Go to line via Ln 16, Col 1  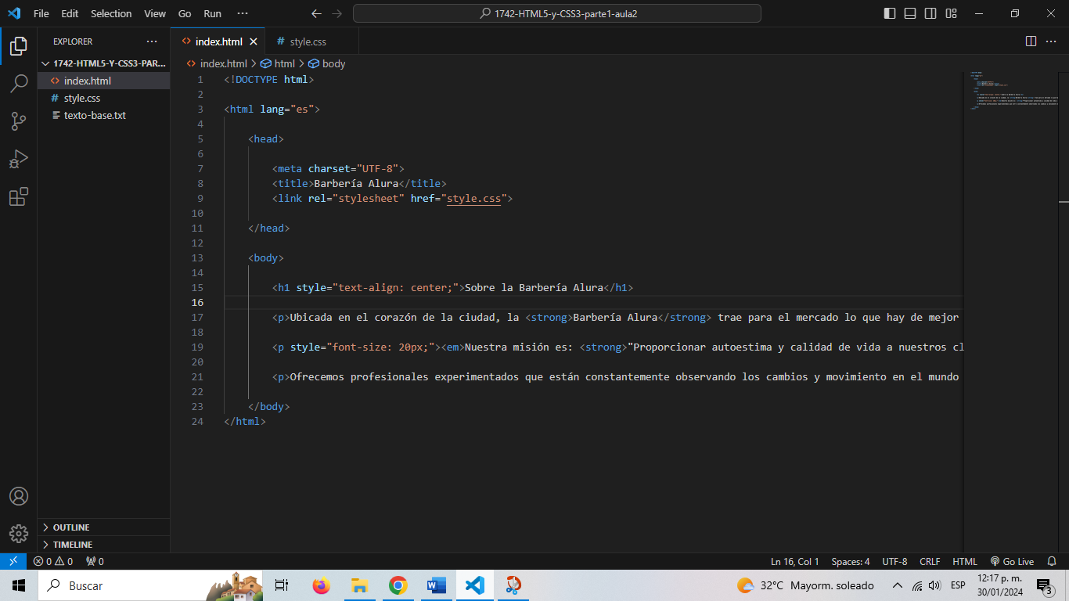(x=795, y=561)
